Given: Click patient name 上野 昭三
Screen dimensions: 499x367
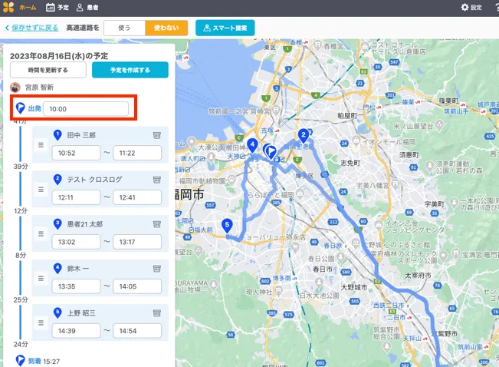Looking at the screenshot, I should pos(81,313).
